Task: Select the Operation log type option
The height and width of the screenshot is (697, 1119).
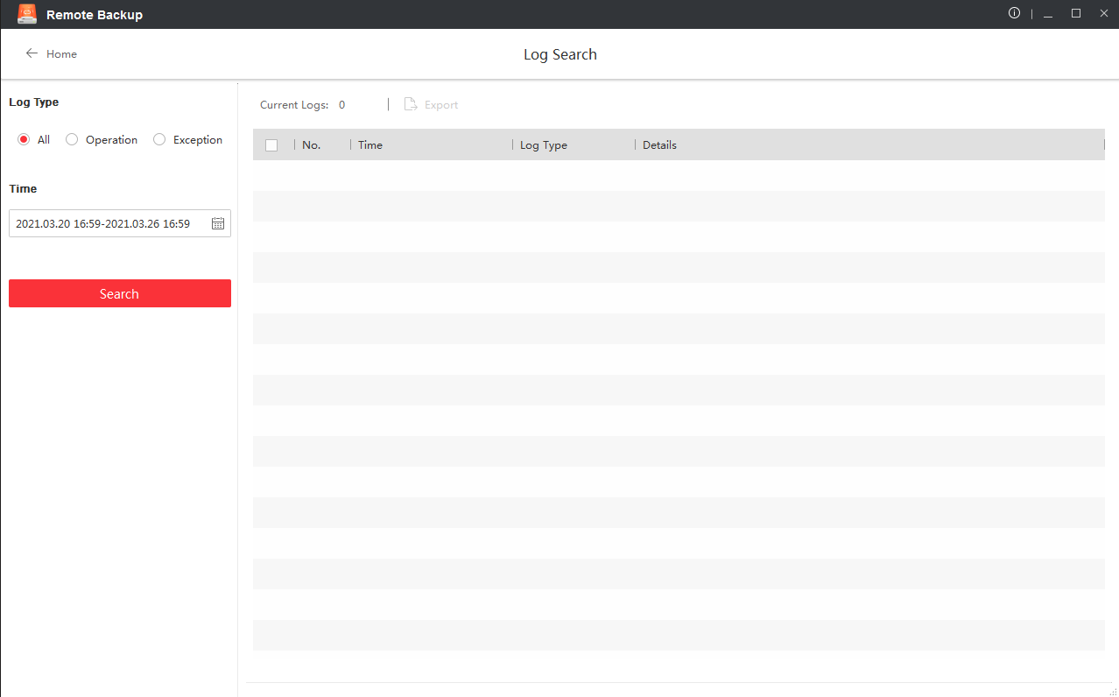Action: click(72, 139)
